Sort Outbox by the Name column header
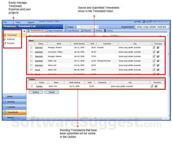Screen dimensions: 172x149 (x=56, y=82)
